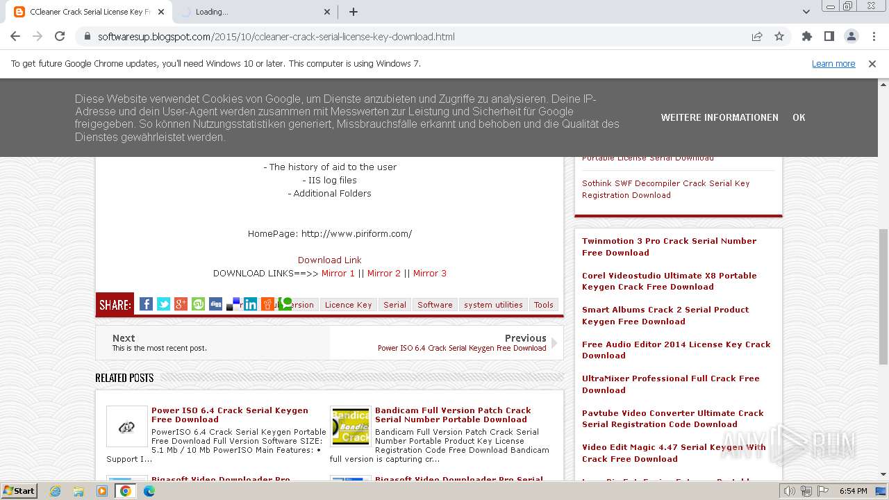Open Sothink SWF Decompiler Crack link
The image size is (889, 500).
tap(666, 189)
